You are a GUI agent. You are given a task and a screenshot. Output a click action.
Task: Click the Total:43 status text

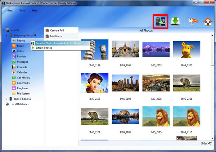click(206, 143)
